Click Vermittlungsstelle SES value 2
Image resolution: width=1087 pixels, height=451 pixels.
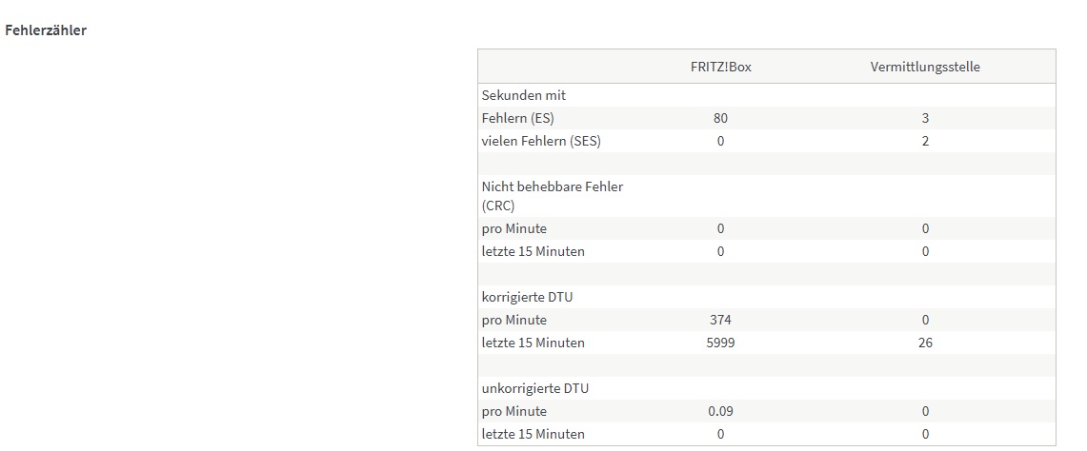925,141
